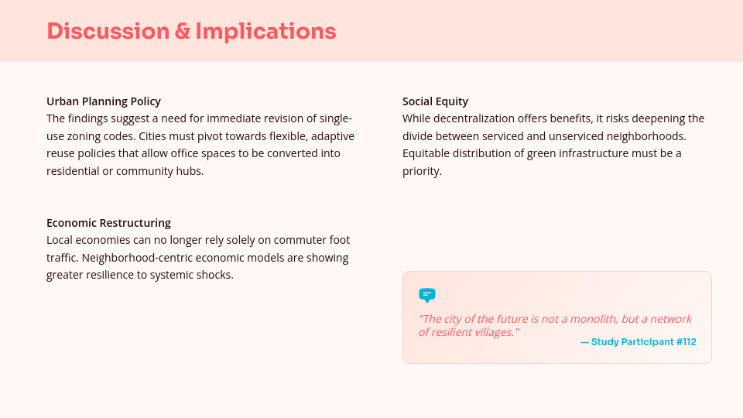The width and height of the screenshot is (743, 418).
Task: Click the speech bubble icon in quote card
Action: (x=426, y=295)
